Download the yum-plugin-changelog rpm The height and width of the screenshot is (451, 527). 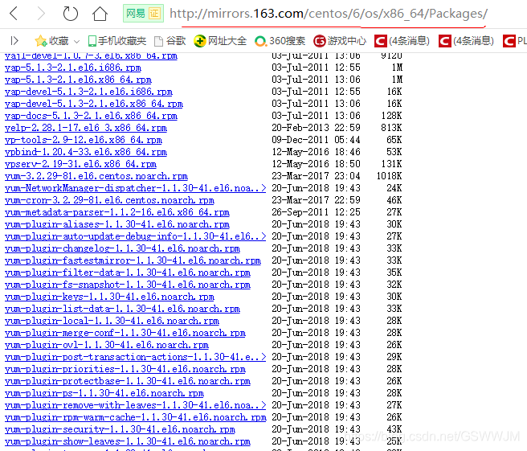122,248
